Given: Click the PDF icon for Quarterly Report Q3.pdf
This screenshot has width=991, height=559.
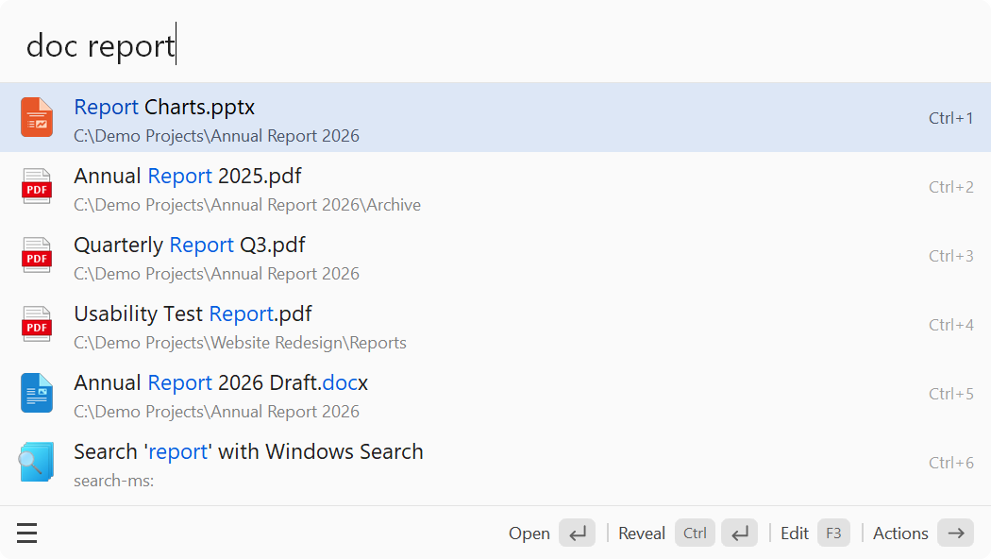Looking at the screenshot, I should coord(37,255).
